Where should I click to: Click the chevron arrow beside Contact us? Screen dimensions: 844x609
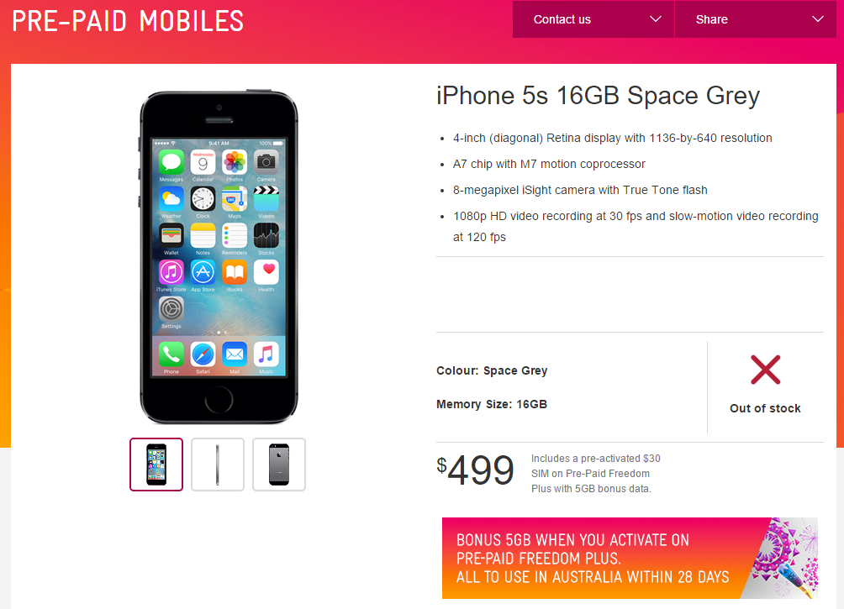655,19
